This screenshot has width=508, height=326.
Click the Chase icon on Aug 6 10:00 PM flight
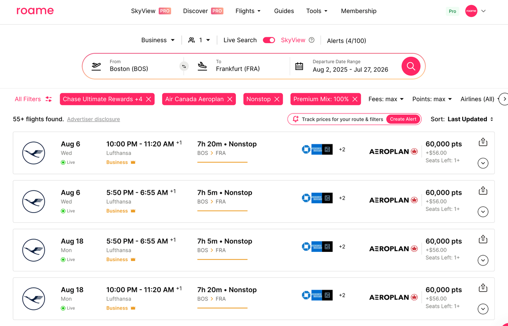coord(306,149)
